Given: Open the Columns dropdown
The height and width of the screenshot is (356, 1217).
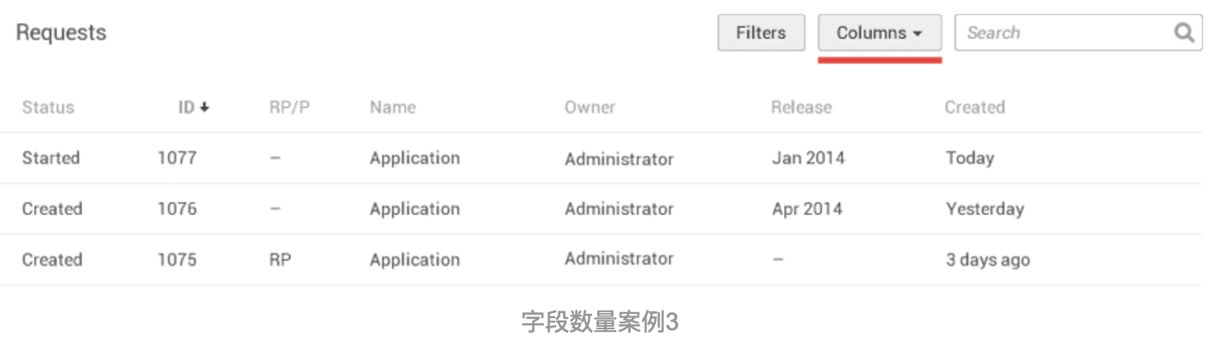Looking at the screenshot, I should pyautogui.click(x=880, y=33).
